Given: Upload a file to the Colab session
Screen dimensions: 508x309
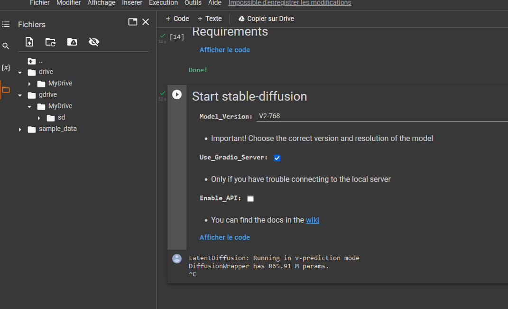Looking at the screenshot, I should [x=29, y=42].
